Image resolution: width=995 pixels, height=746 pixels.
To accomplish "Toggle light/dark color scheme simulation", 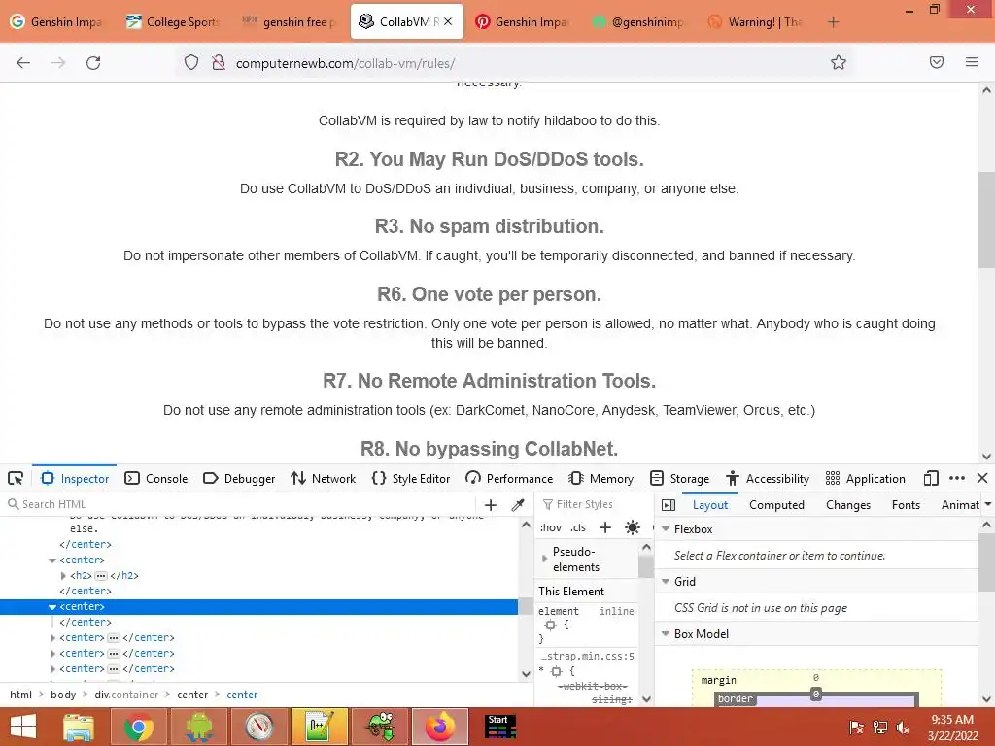I will [x=632, y=527].
